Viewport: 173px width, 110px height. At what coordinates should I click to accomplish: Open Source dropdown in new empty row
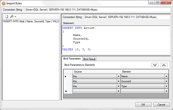tap(119, 91)
